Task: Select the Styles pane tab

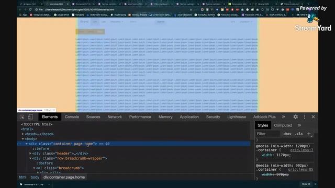Action: coord(263,125)
